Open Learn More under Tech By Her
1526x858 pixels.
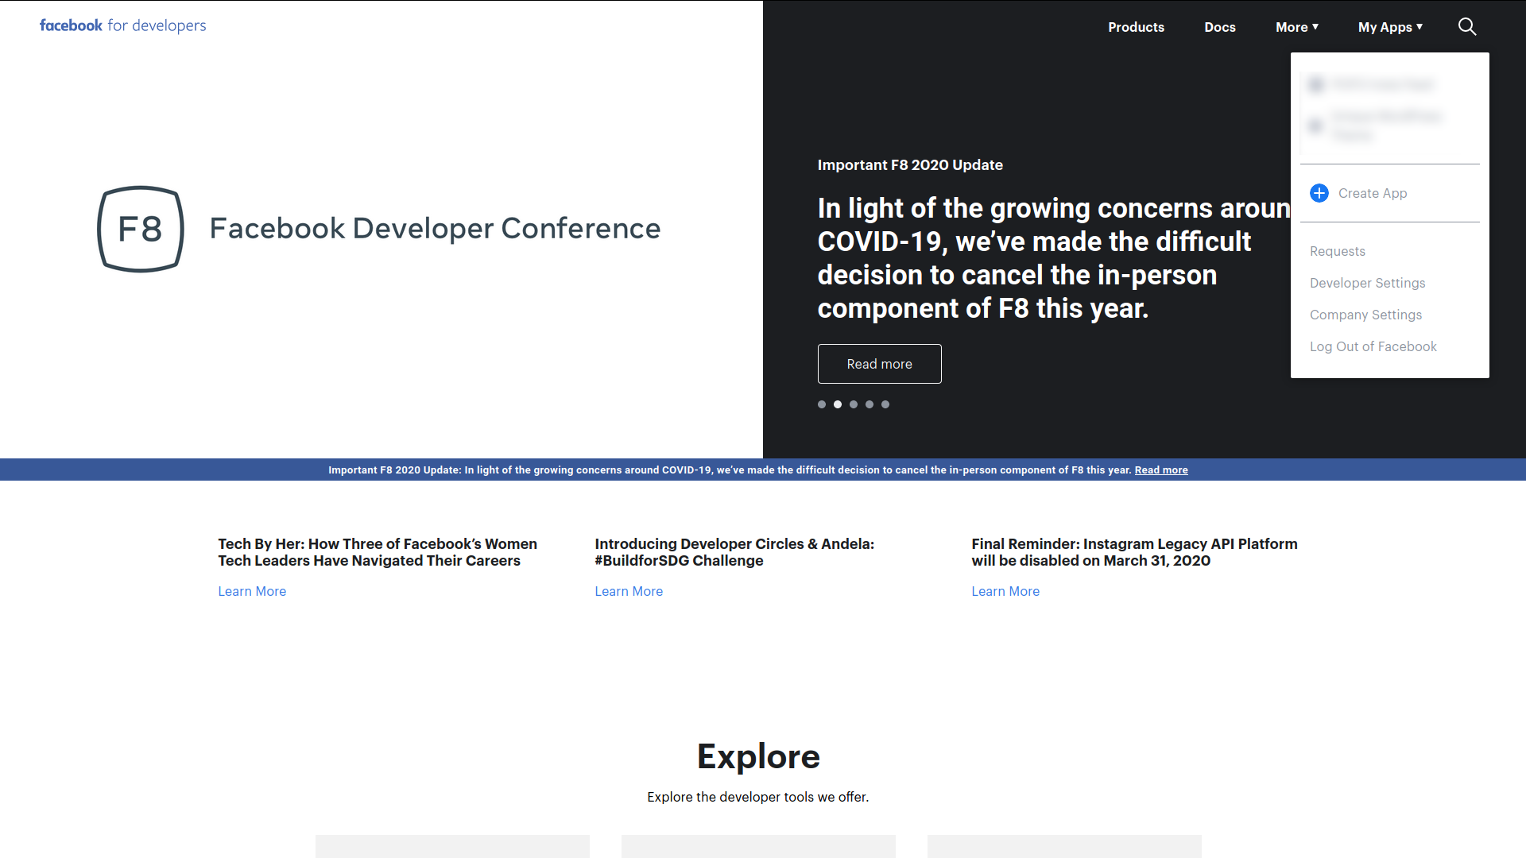coord(252,591)
